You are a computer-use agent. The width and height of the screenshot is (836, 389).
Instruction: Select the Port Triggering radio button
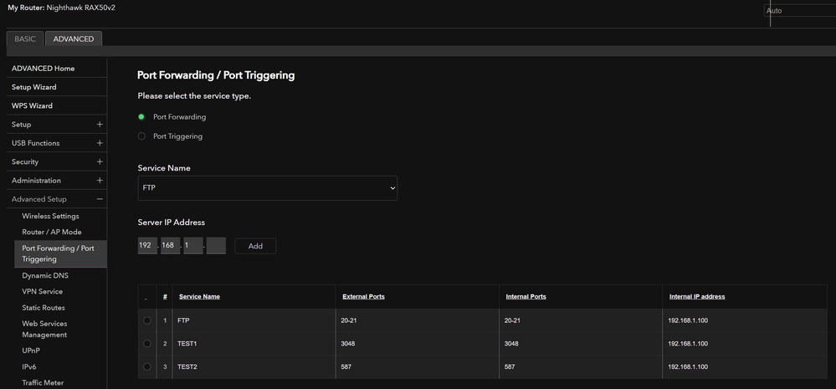point(141,136)
